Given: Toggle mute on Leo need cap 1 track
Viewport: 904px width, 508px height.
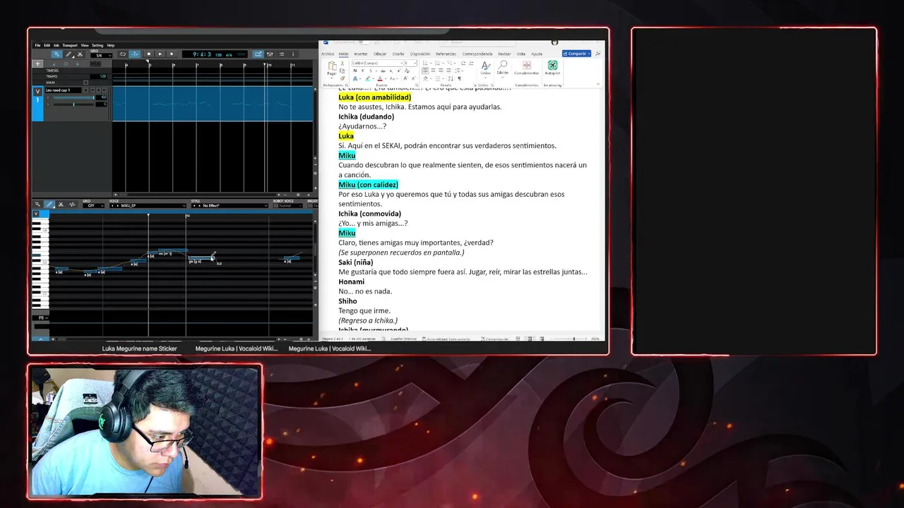Looking at the screenshot, I should (92, 90).
